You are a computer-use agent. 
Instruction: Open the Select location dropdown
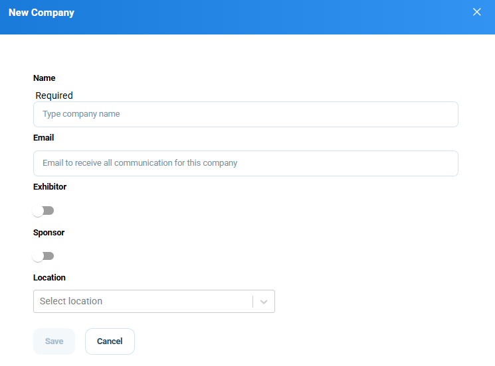[x=154, y=302]
